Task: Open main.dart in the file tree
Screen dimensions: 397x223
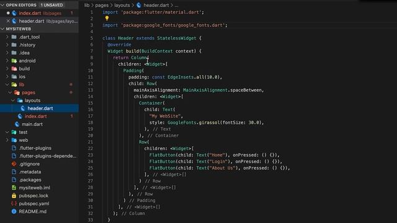Action: (39, 124)
